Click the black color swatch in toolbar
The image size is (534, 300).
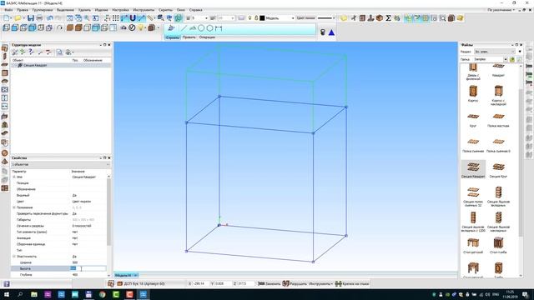[262, 18]
